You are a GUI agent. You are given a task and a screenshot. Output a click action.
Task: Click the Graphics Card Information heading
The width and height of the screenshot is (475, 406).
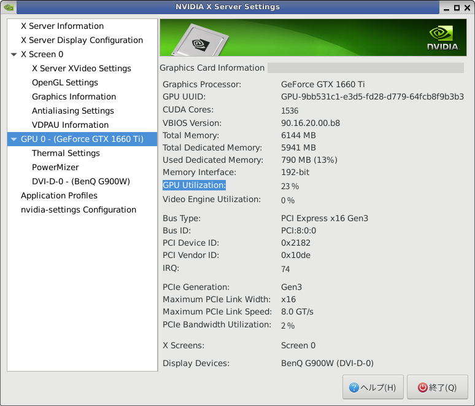212,68
